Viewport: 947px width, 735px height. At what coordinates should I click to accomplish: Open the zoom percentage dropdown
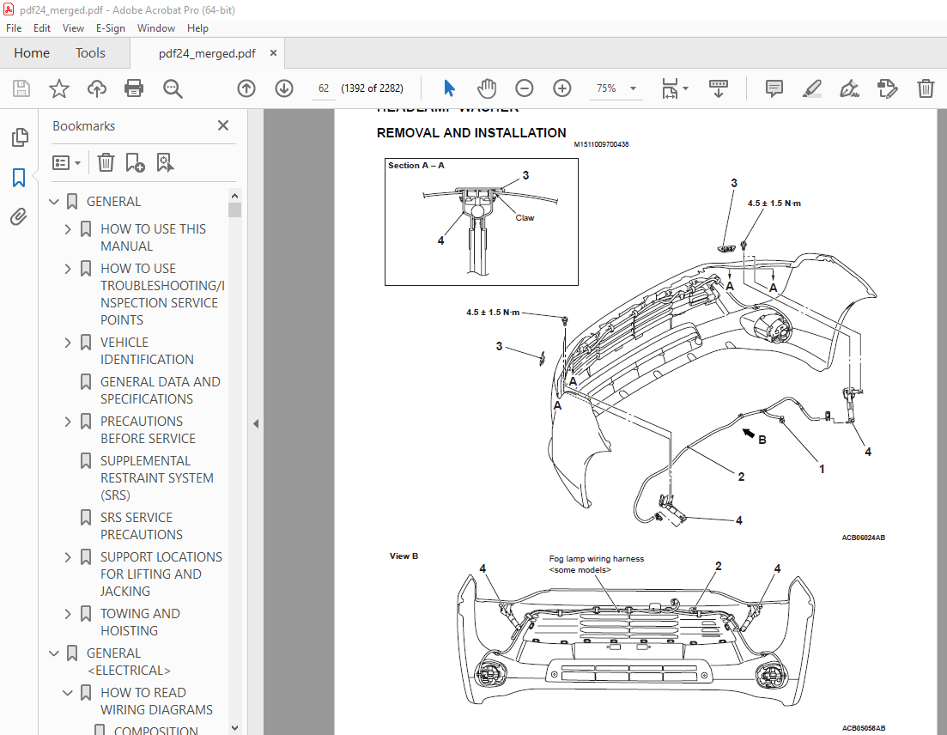click(633, 88)
